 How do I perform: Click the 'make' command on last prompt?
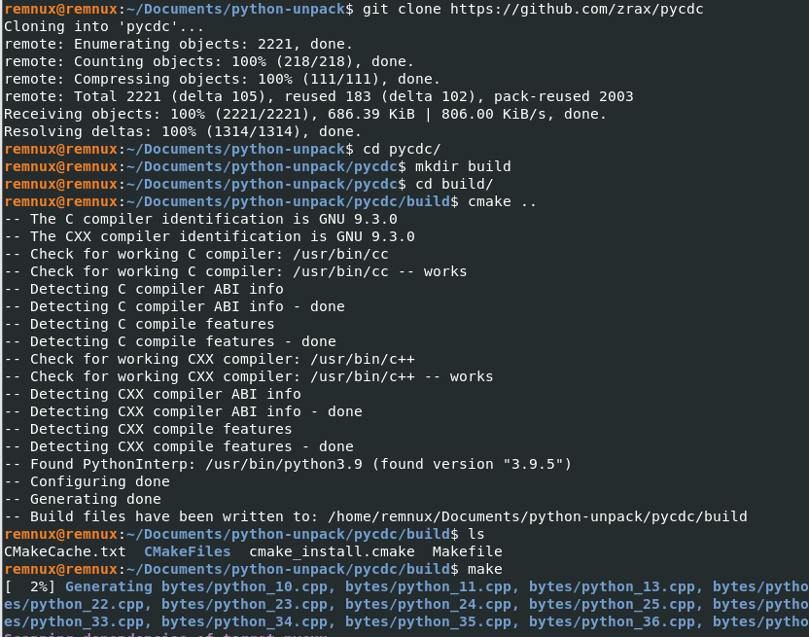click(485, 569)
